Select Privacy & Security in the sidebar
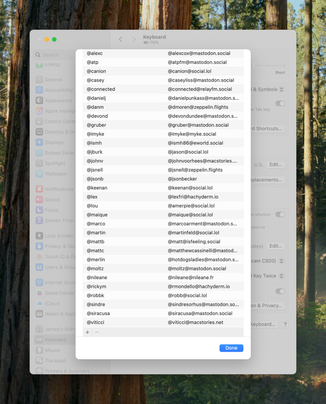326x404 pixels. point(55,246)
